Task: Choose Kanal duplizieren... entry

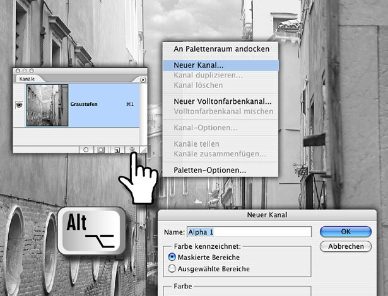Action: (221, 75)
